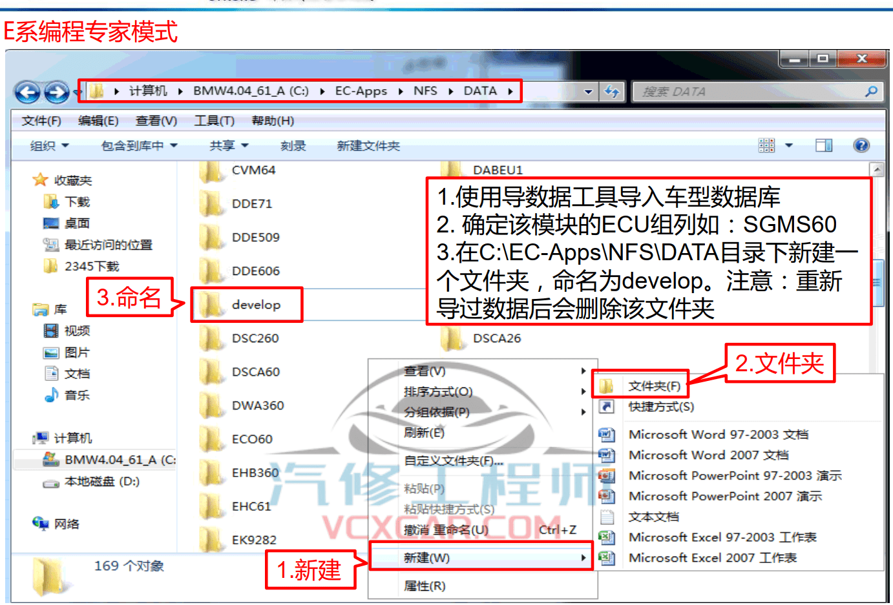Click the search magnifier icon in 搜索 DATA box
Screen dimensions: 893x605
pos(872,91)
